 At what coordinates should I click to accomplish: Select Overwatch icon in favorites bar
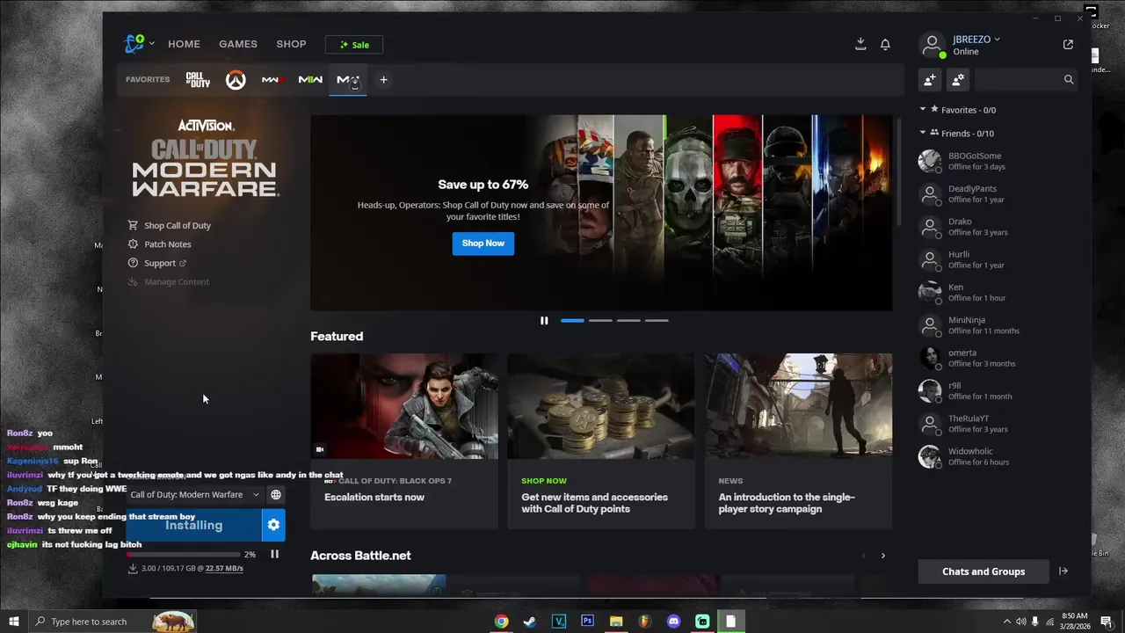coord(236,80)
